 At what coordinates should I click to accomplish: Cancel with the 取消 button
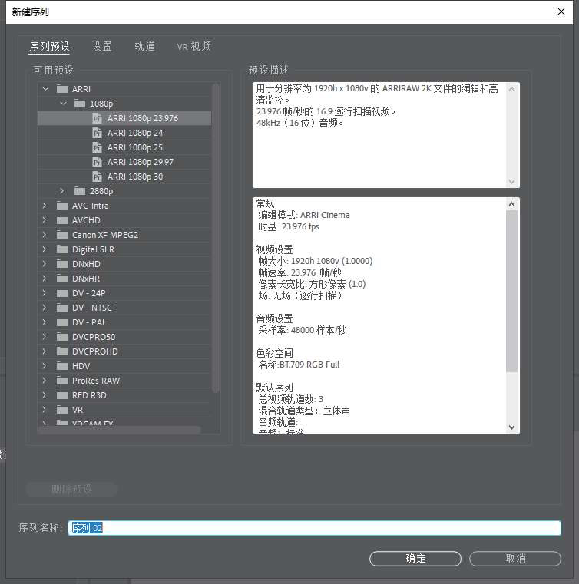click(515, 559)
